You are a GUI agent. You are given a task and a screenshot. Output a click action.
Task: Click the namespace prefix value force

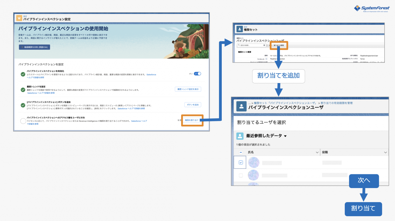pyautogui.click(x=363, y=59)
